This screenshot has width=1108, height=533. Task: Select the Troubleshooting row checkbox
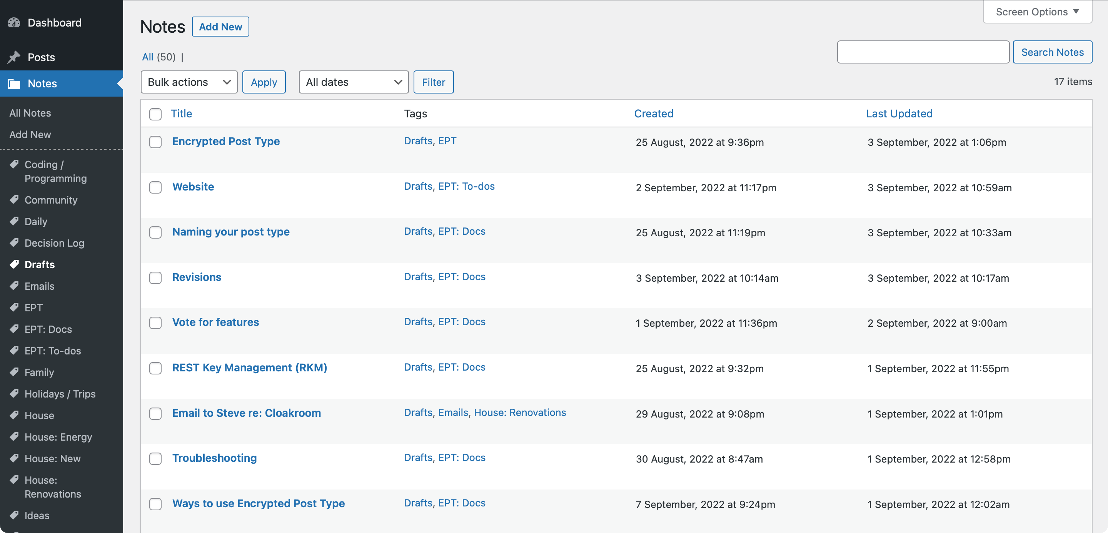(155, 459)
